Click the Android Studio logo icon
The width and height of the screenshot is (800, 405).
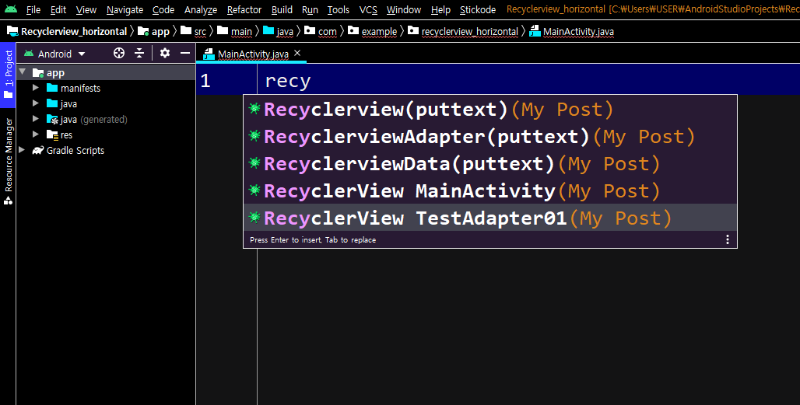tap(10, 9)
